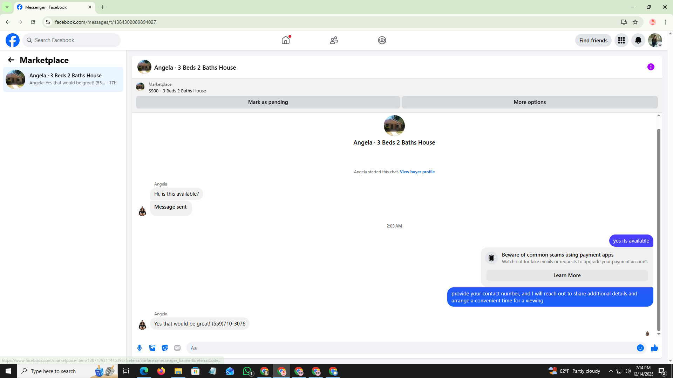Viewport: 673px width, 378px height.
Task: Click the voice clip microphone icon
Action: 140,348
